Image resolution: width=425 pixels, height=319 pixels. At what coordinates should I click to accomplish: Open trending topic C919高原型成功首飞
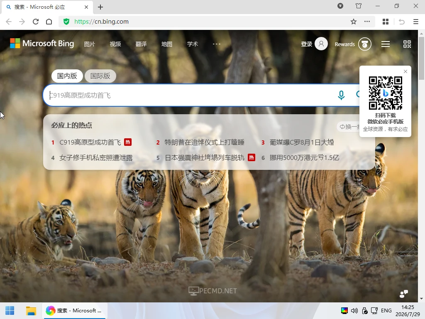[90, 142]
